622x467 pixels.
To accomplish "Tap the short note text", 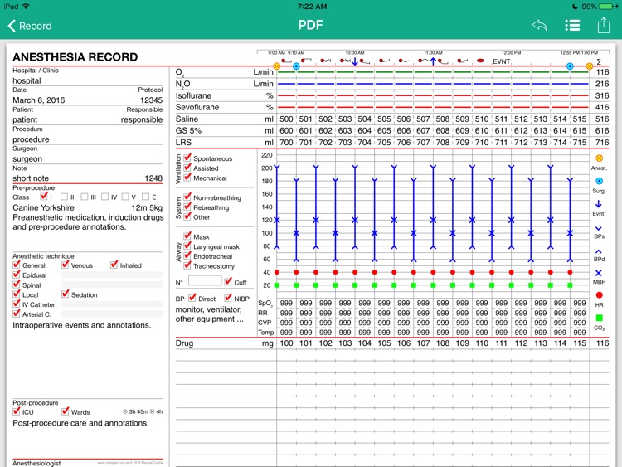I will coord(31,178).
